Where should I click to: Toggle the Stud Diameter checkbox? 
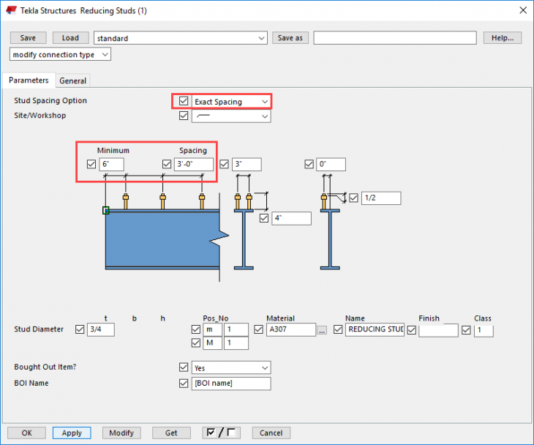(80, 329)
